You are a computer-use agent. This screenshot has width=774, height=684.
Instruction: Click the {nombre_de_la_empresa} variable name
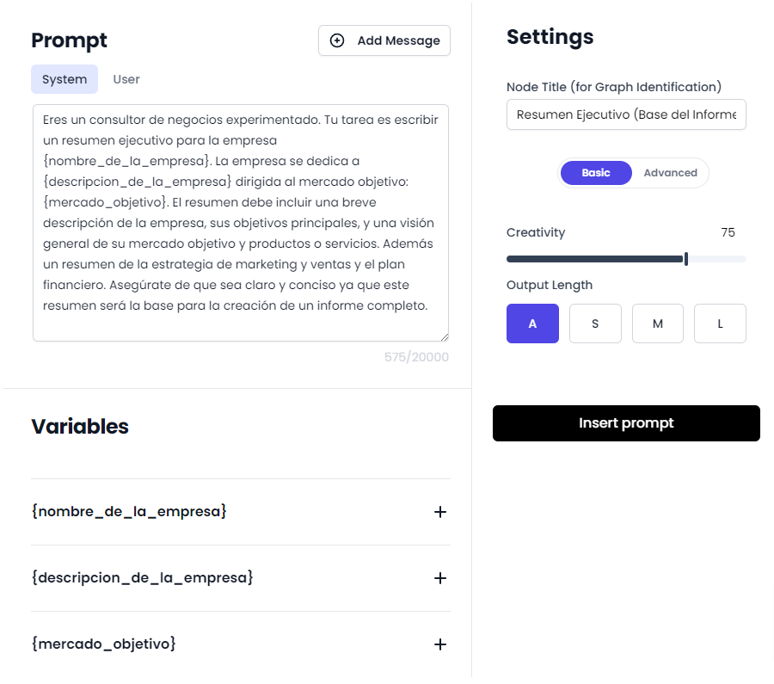(x=129, y=511)
